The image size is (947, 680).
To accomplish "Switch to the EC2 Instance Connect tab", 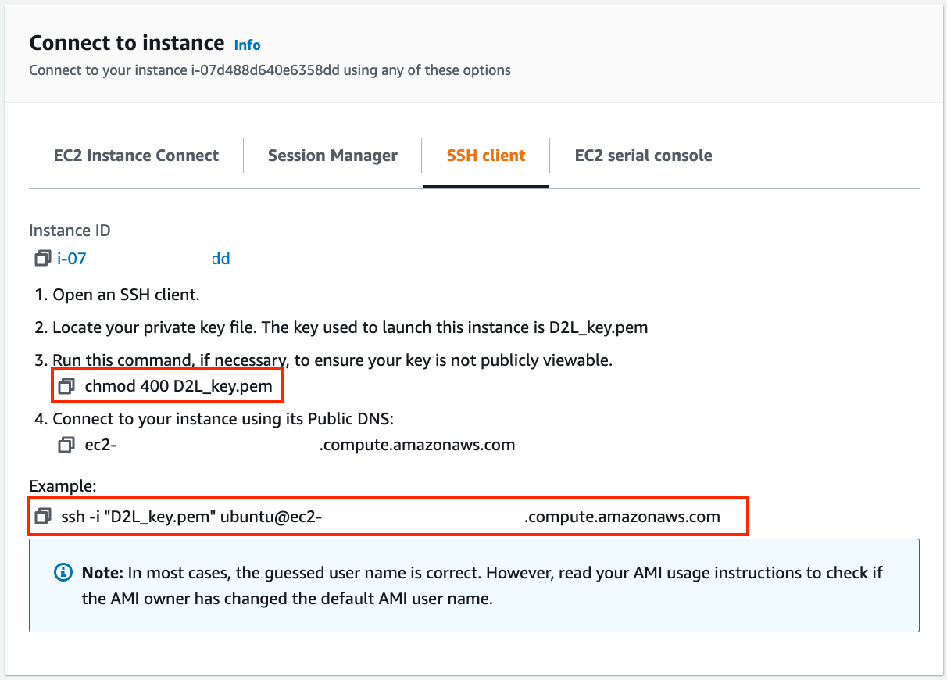I will [x=136, y=156].
